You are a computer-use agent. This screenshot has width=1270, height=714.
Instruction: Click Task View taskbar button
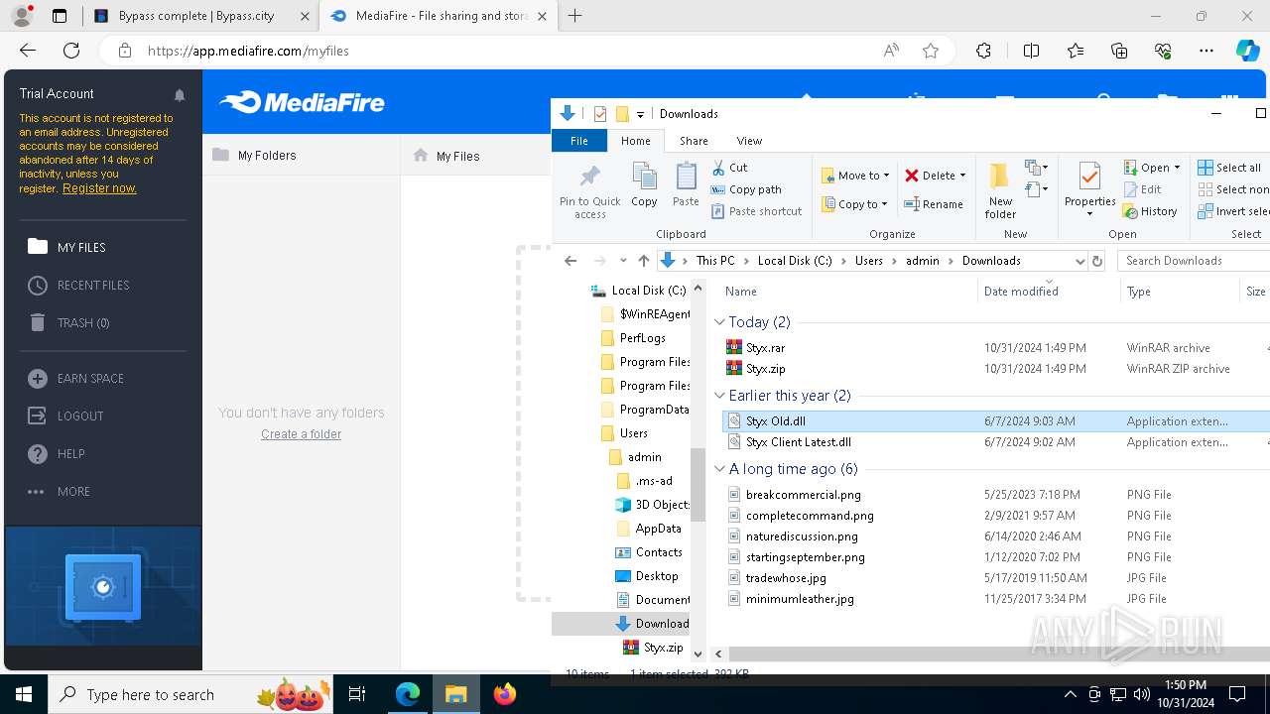point(357,694)
